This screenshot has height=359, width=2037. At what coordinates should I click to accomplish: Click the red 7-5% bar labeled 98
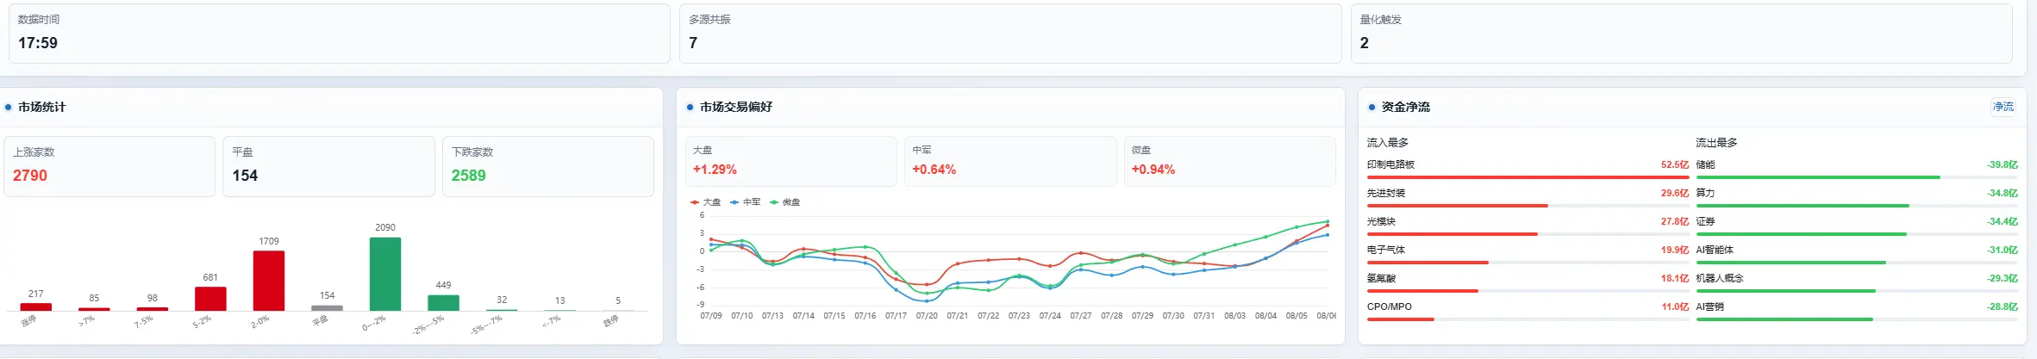tap(153, 309)
